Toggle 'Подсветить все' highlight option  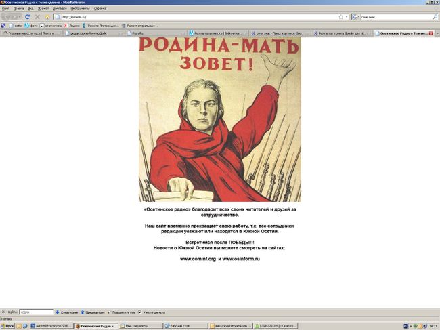[121, 312]
